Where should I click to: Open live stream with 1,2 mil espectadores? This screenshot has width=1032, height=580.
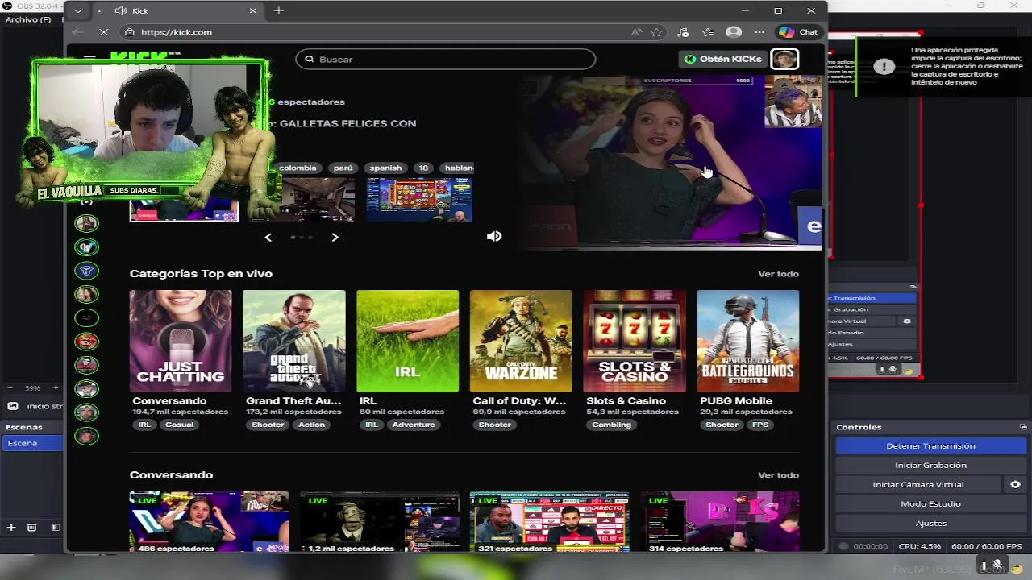pyautogui.click(x=379, y=521)
